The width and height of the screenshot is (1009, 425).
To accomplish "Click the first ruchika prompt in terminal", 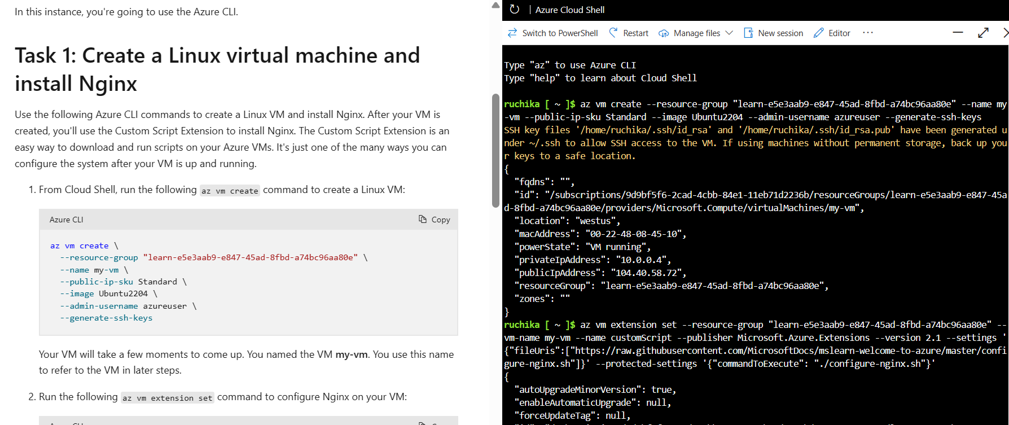I will point(539,104).
